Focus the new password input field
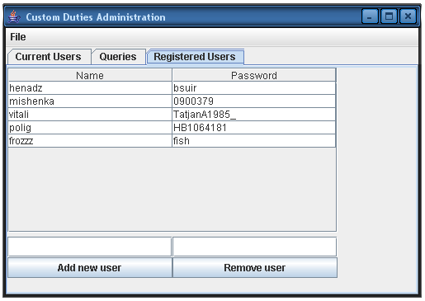Image resolution: width=425 pixels, height=301 pixels. tap(255, 247)
